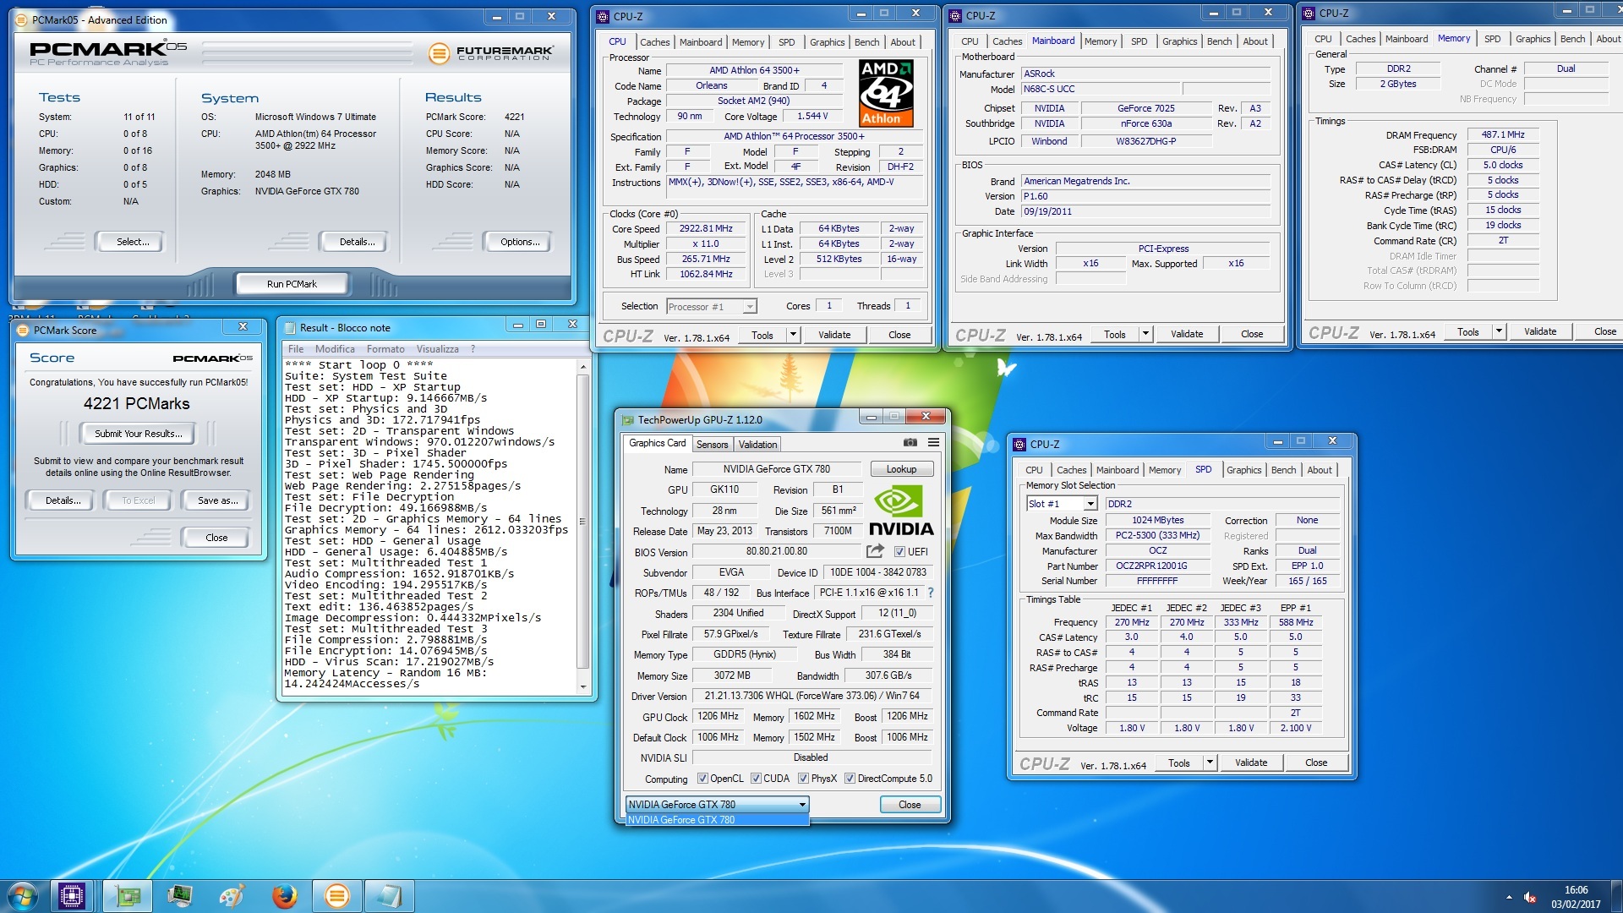Open the Processor #1 selection dropdown
Viewport: 1623px width, 913px height.
pyautogui.click(x=749, y=307)
